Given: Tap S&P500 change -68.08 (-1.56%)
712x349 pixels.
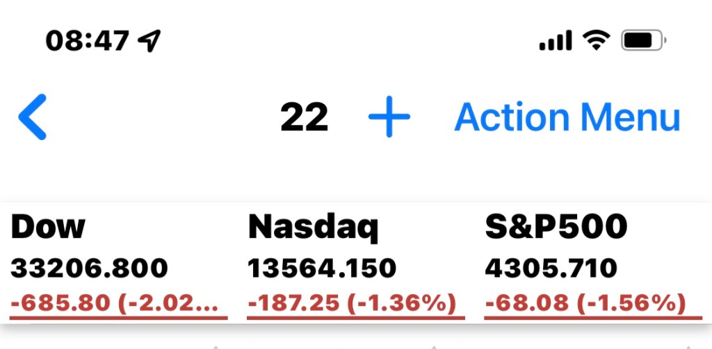Looking at the screenshot, I should (585, 303).
